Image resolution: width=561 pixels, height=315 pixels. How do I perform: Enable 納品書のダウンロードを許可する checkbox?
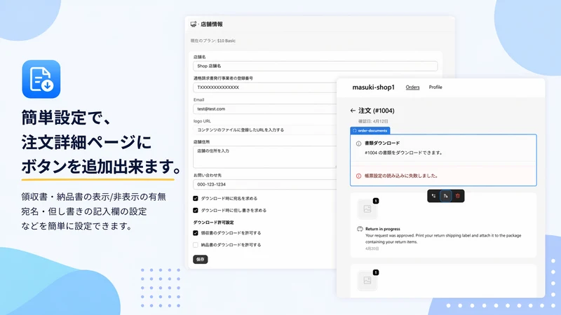(196, 245)
